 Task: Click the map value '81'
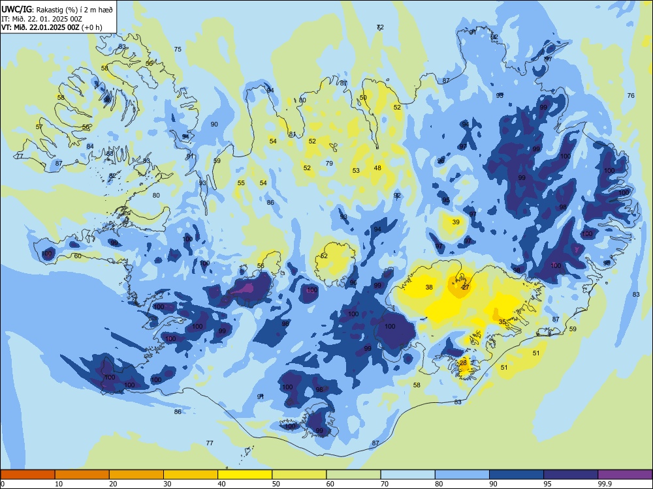pyautogui.click(x=293, y=134)
